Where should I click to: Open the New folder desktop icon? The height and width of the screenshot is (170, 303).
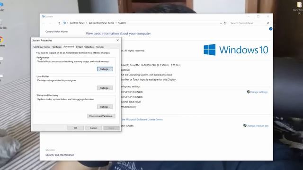click(x=299, y=8)
